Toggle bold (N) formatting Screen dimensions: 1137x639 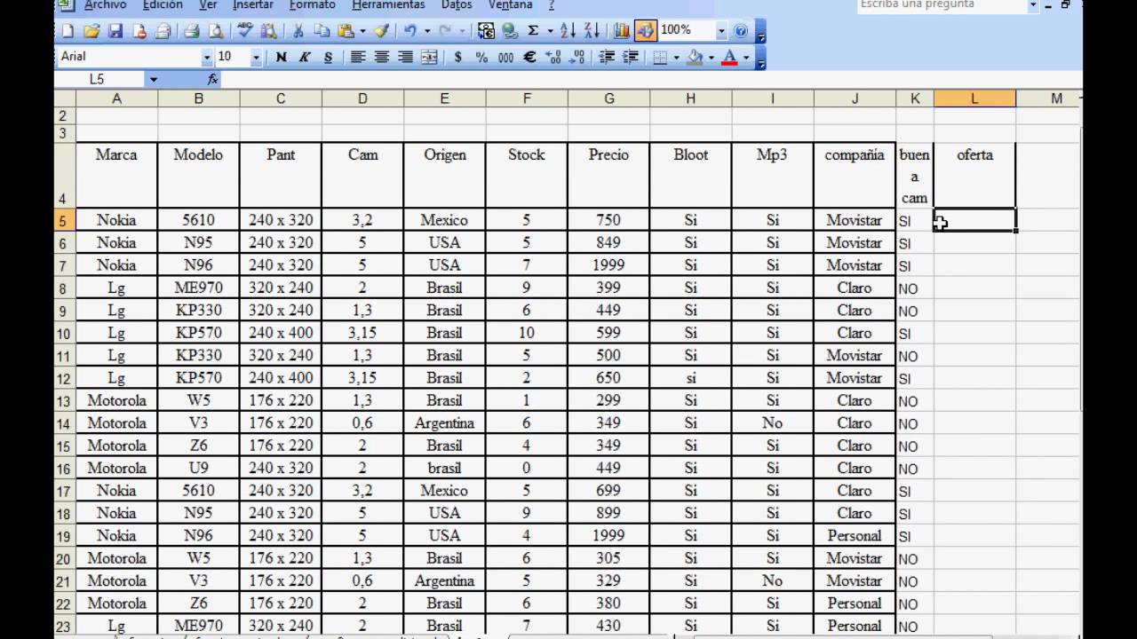pyautogui.click(x=281, y=57)
